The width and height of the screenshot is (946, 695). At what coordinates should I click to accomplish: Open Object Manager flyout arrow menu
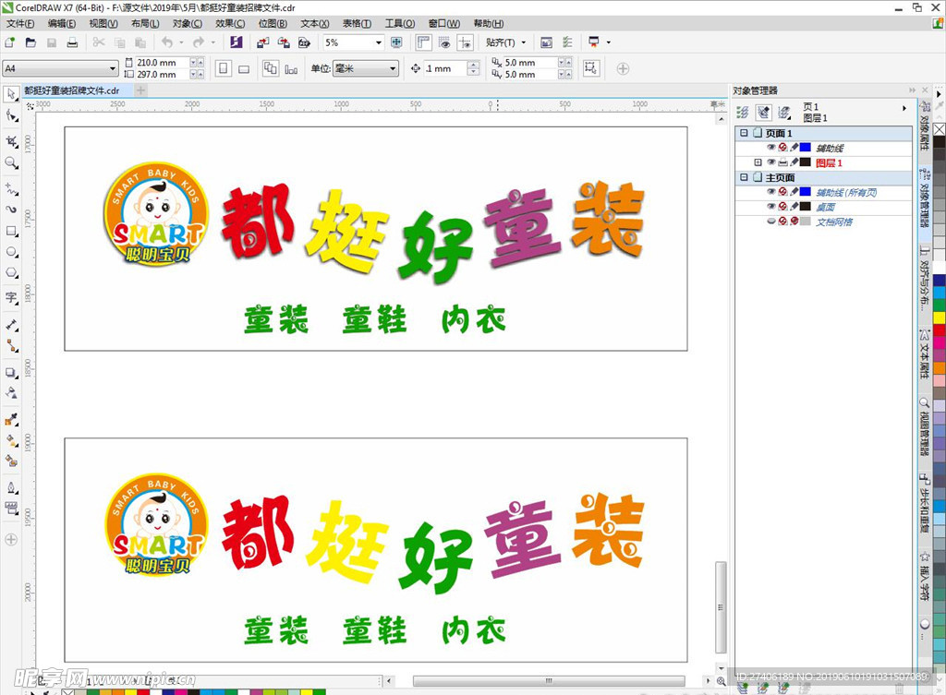[904, 109]
